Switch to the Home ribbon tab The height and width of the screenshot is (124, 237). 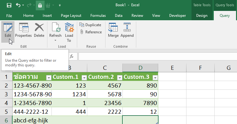click(29, 16)
